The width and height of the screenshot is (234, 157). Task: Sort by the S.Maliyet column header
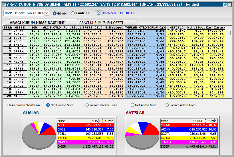pos(114,28)
